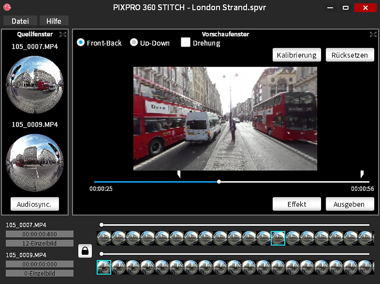380x284 pixels.
Task: Click the left trim marker on the preview timeline
Action: (x=179, y=174)
